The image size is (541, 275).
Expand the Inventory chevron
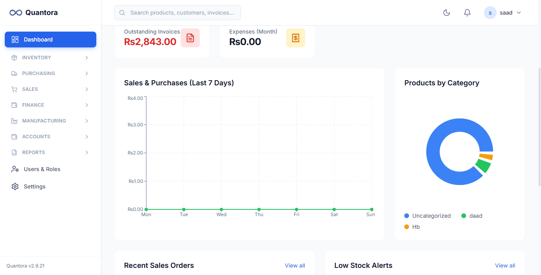pyautogui.click(x=87, y=58)
